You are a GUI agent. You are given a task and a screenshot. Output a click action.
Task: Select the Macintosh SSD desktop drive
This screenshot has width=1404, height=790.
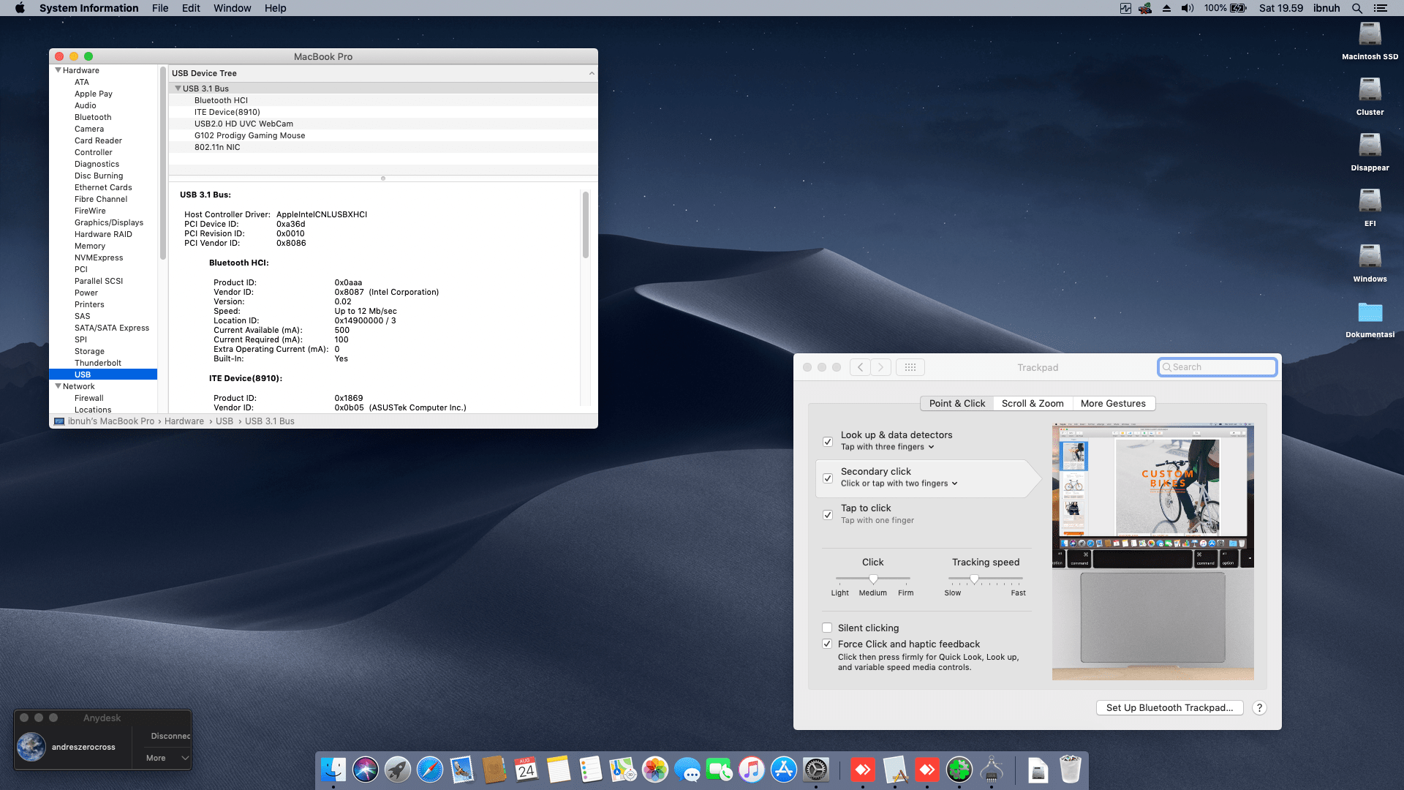pyautogui.click(x=1370, y=41)
